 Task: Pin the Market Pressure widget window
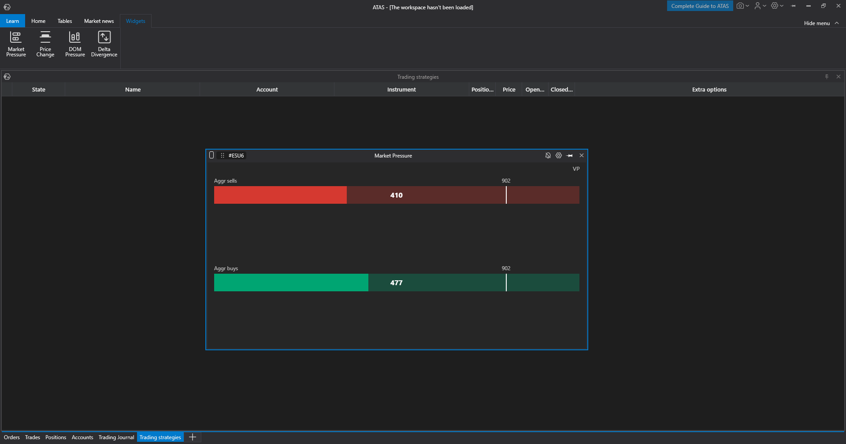pos(570,155)
